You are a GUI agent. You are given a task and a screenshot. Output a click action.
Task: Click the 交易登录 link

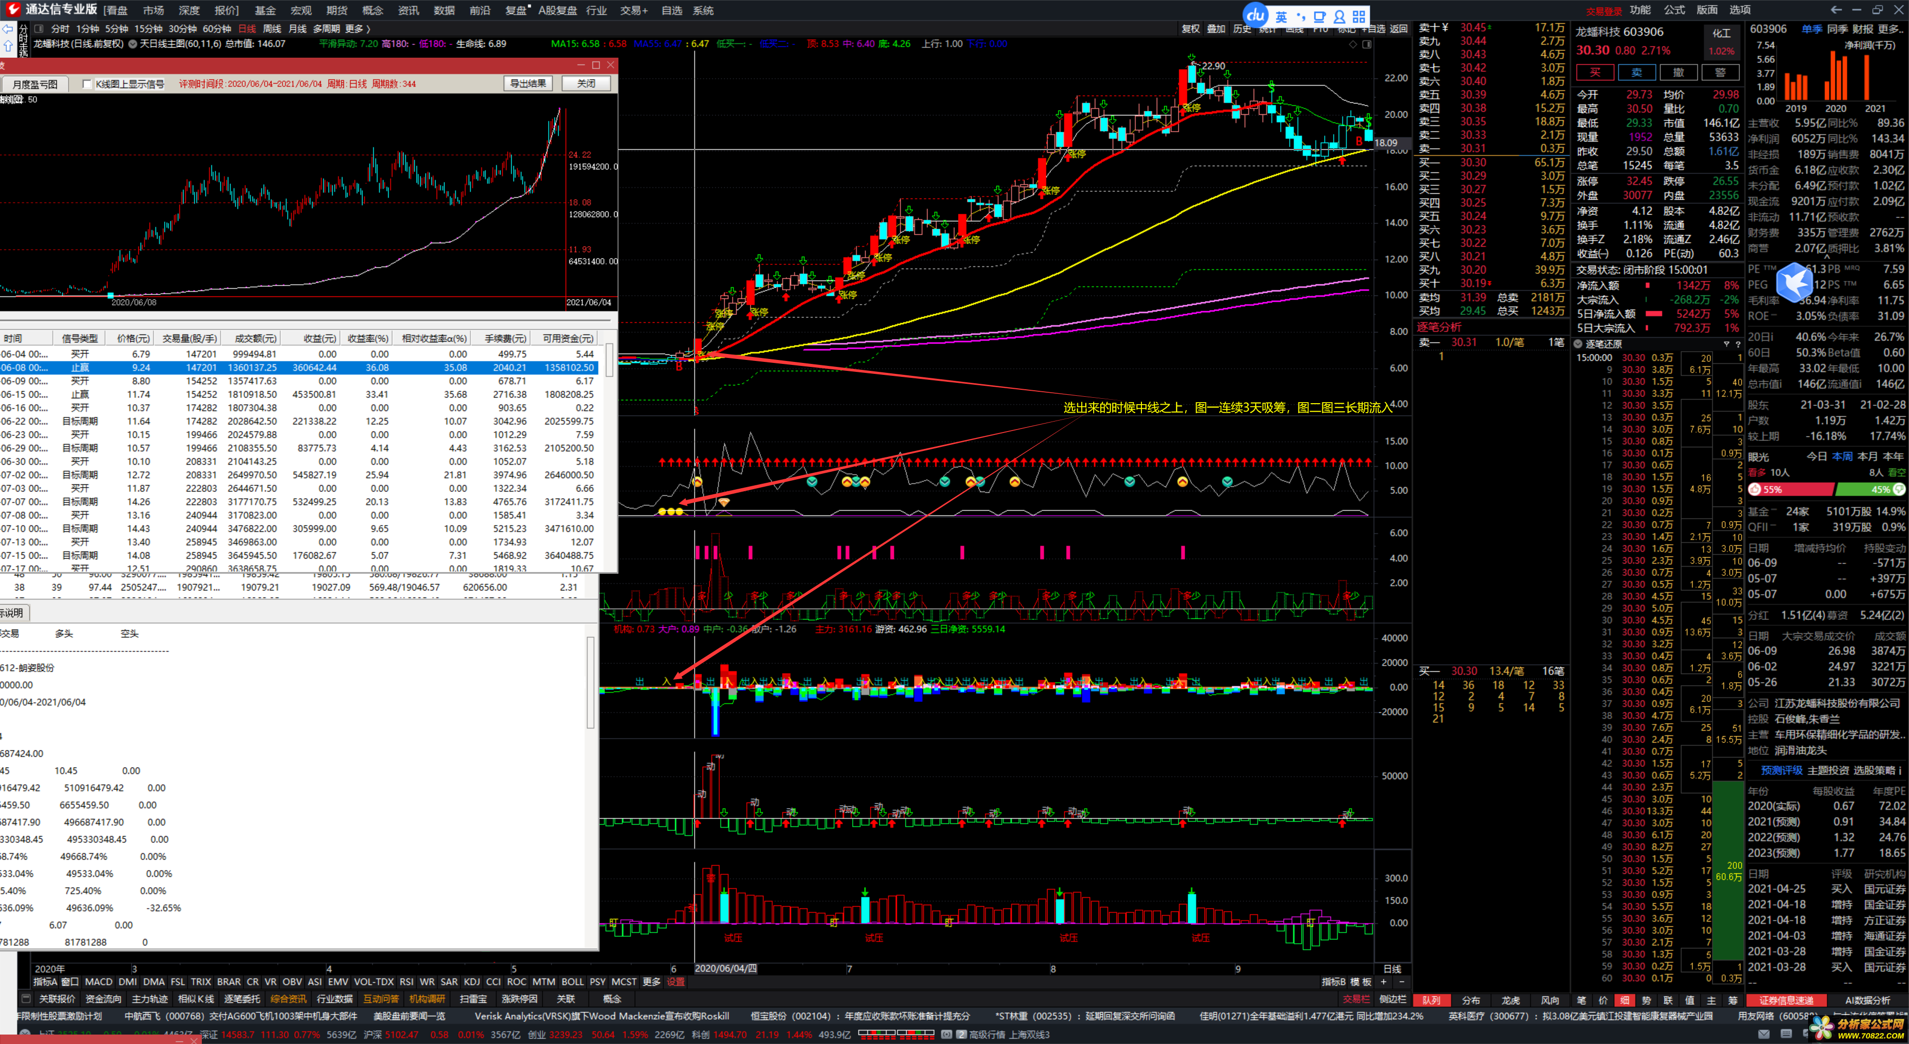1604,10
